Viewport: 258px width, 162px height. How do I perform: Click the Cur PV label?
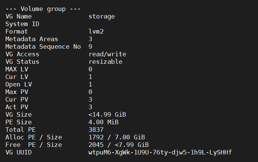click(x=17, y=99)
